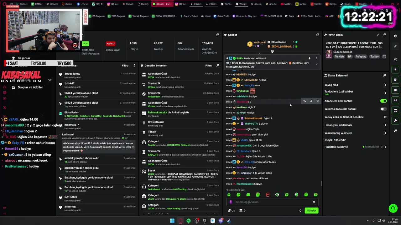
Task: Click the note sidebar icon
Action: [395, 80]
